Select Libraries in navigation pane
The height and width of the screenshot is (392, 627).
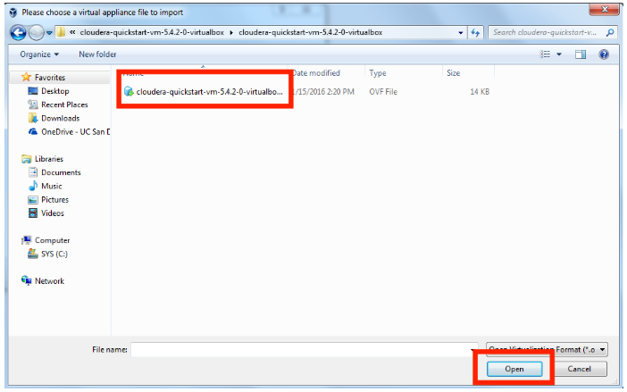pos(49,159)
